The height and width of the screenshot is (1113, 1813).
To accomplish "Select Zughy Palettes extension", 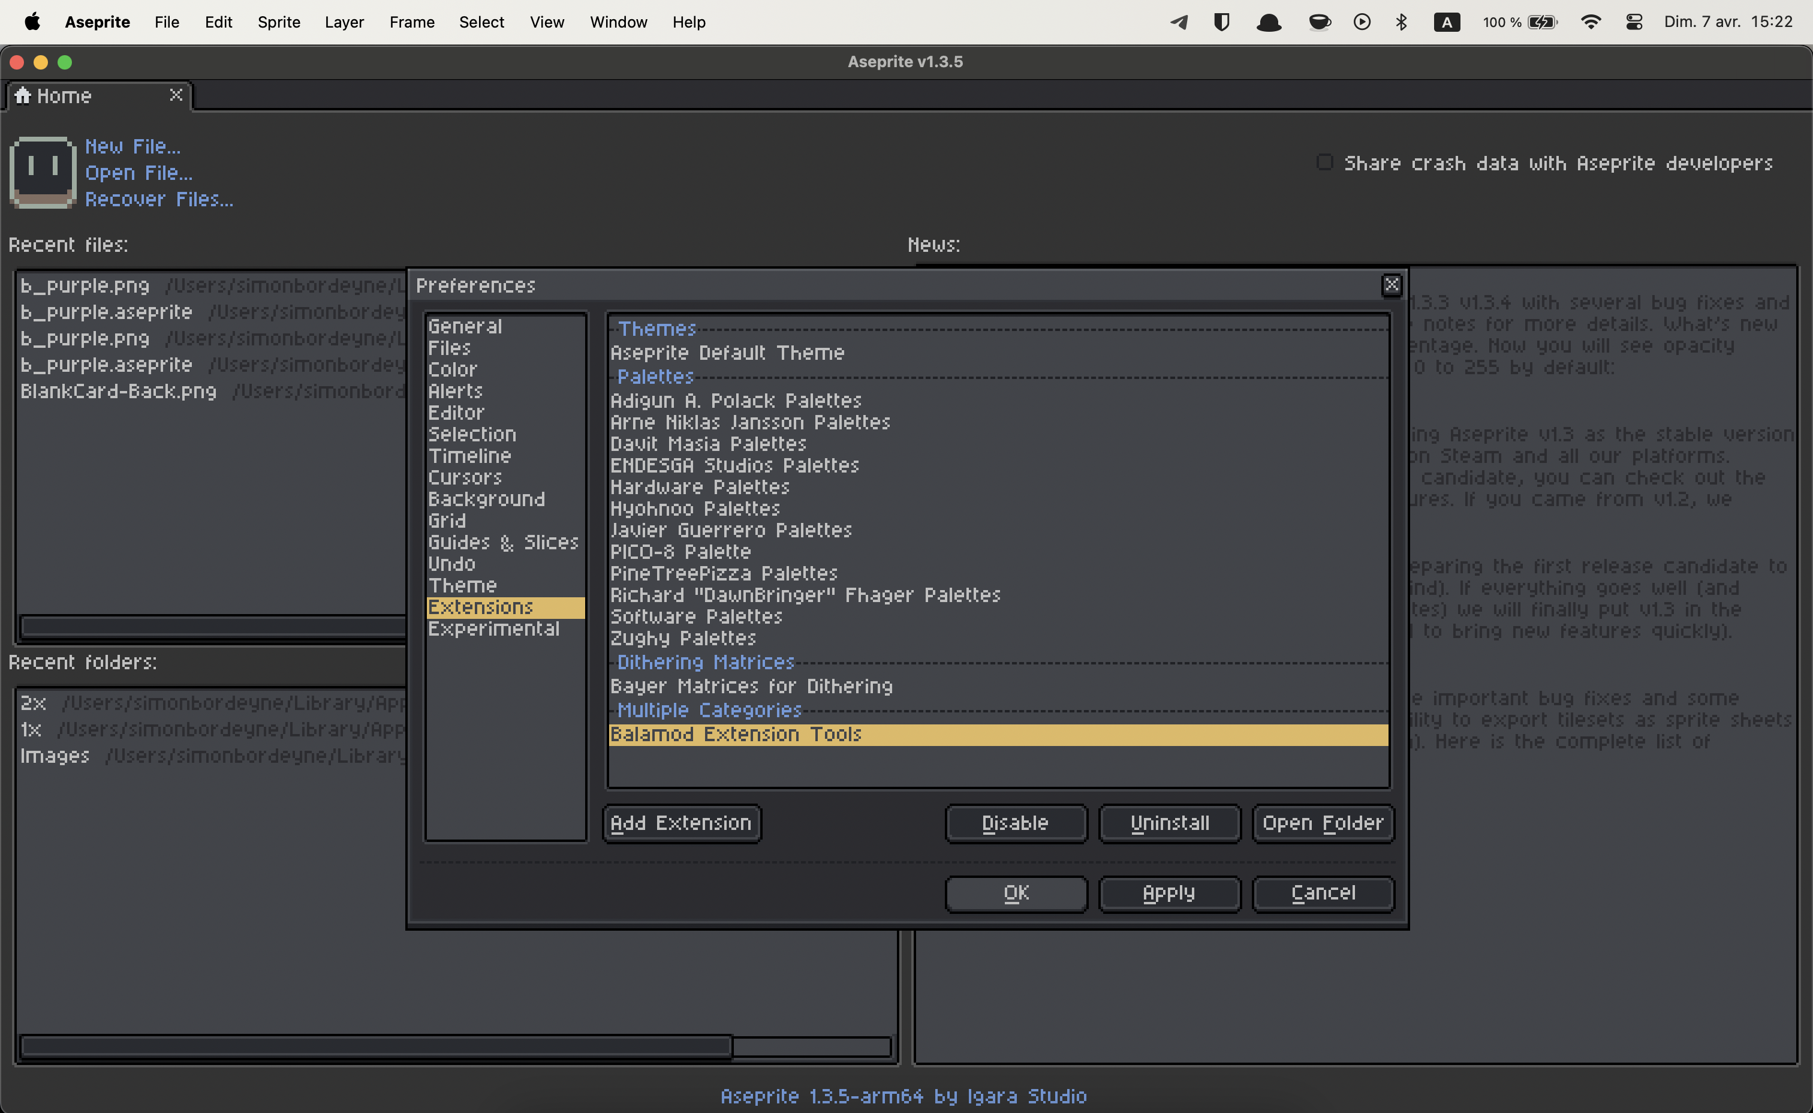I will (x=998, y=637).
